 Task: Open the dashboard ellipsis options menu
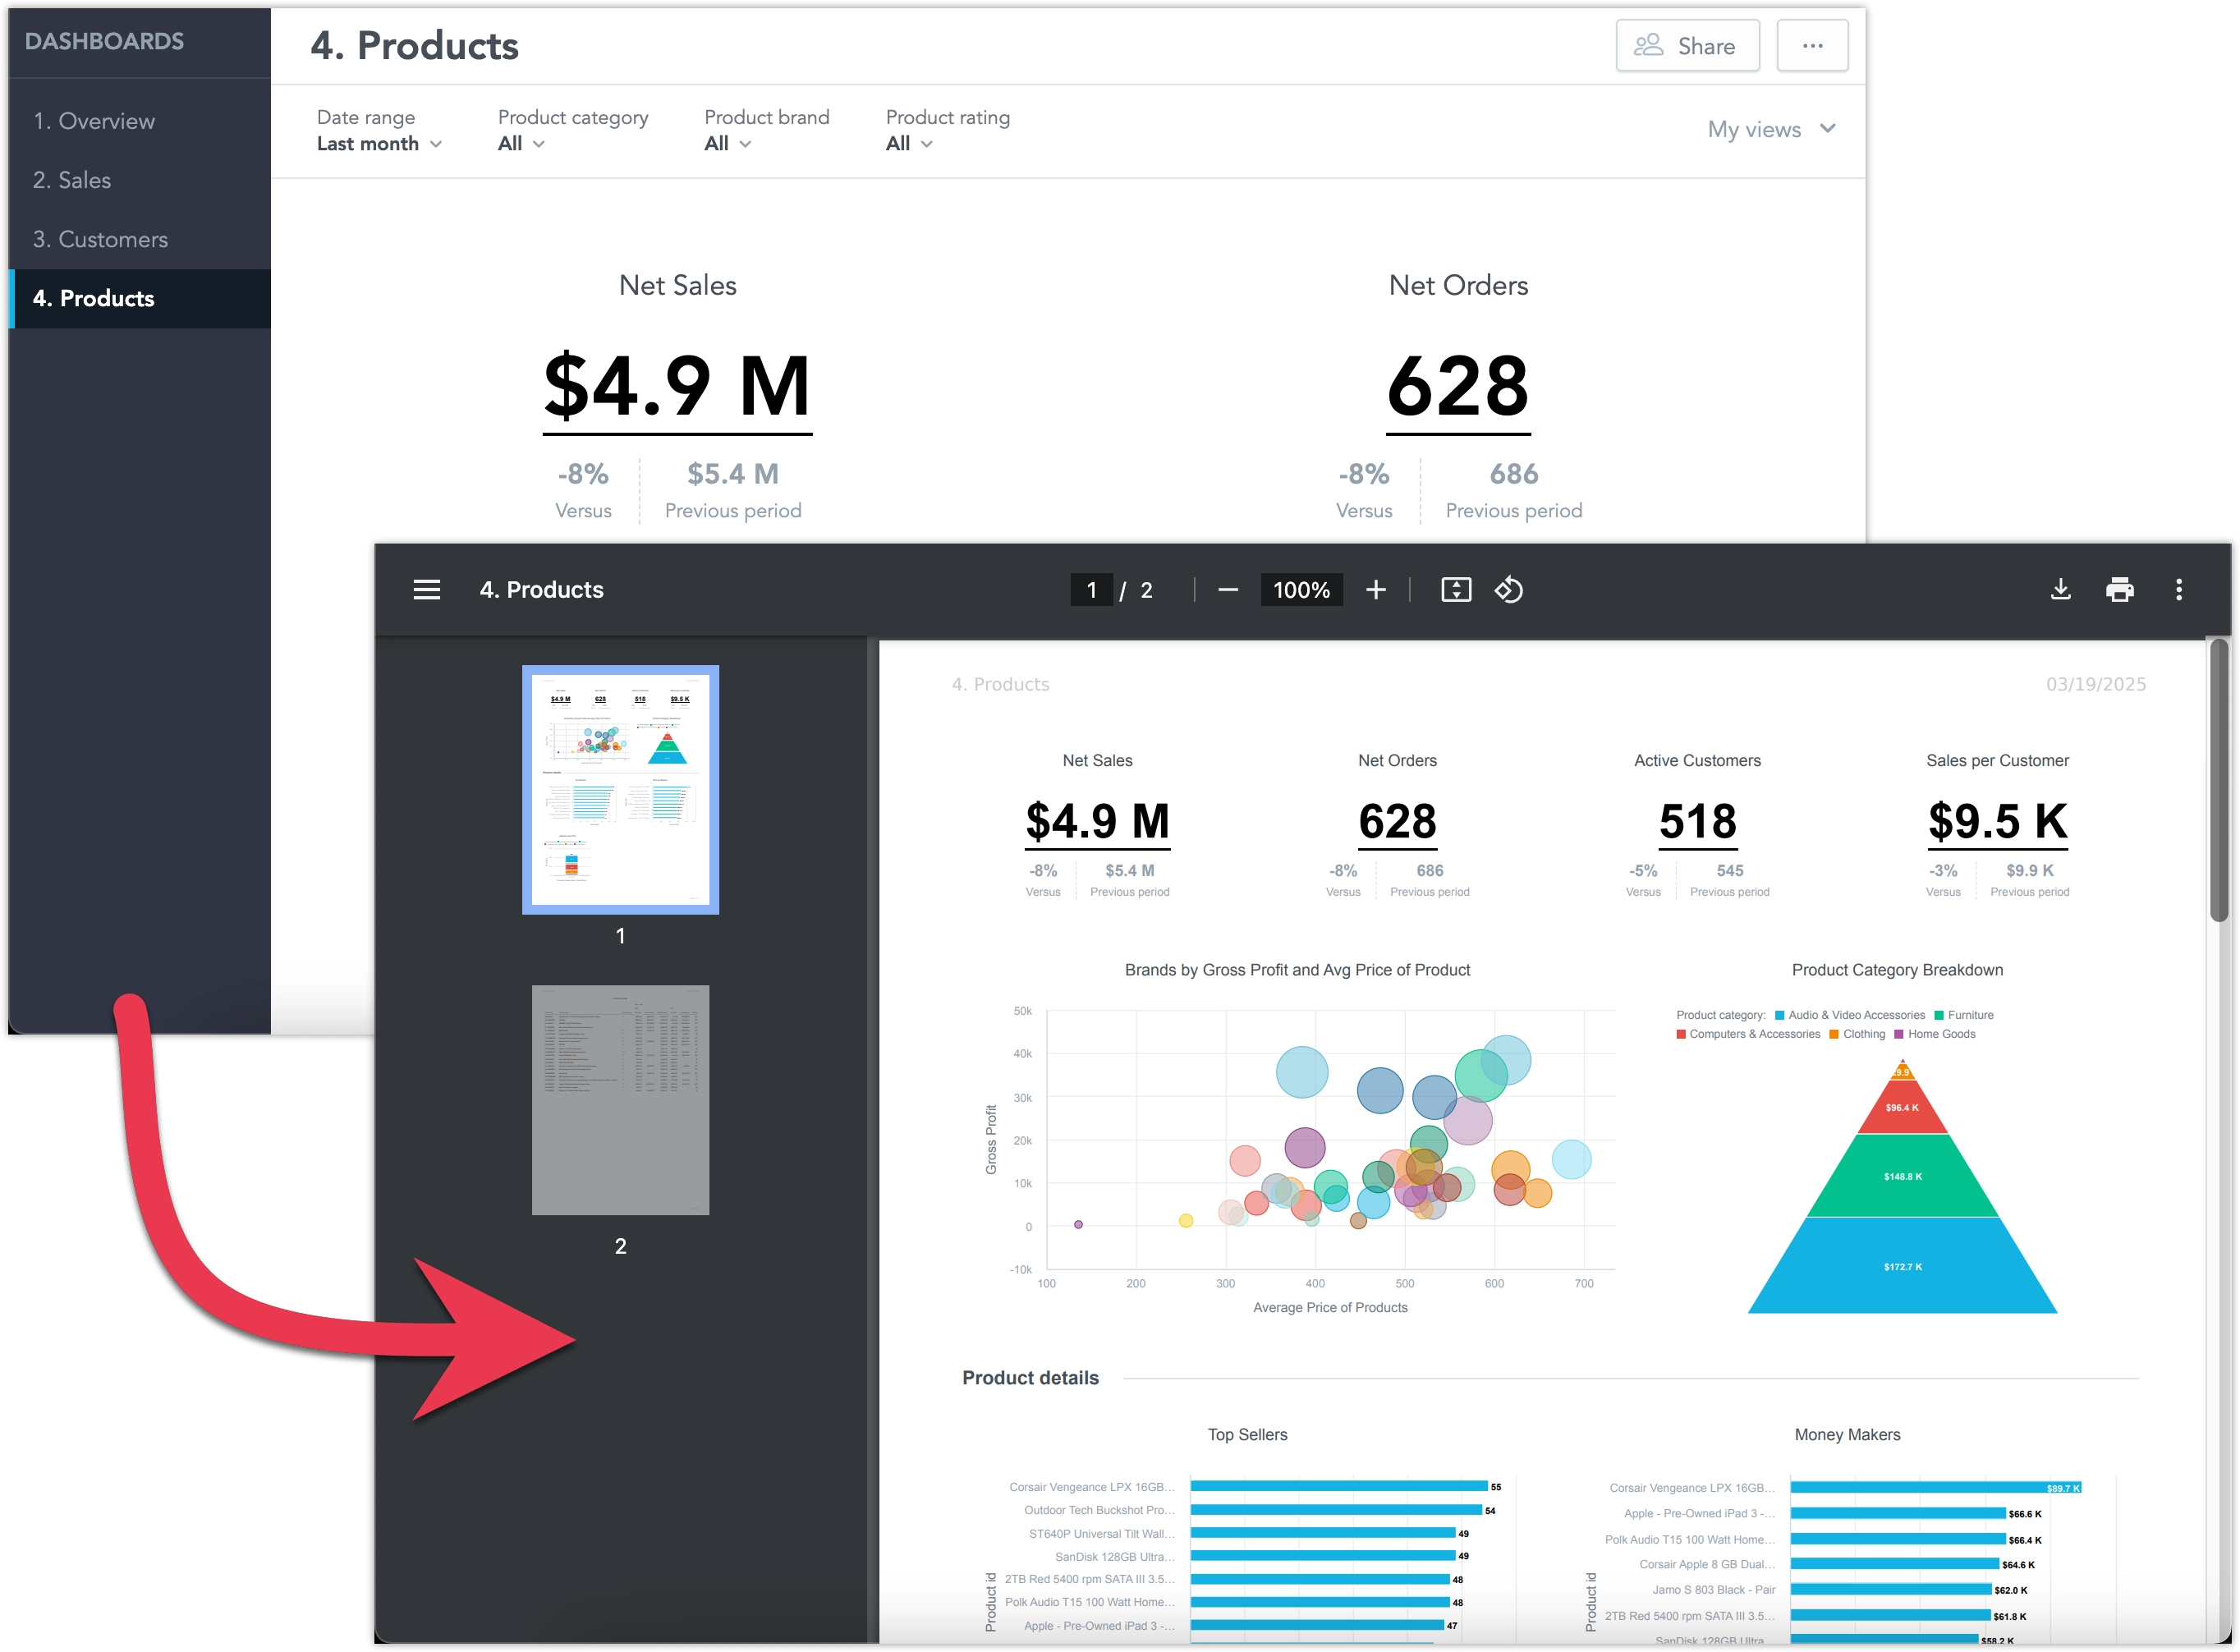(1812, 45)
